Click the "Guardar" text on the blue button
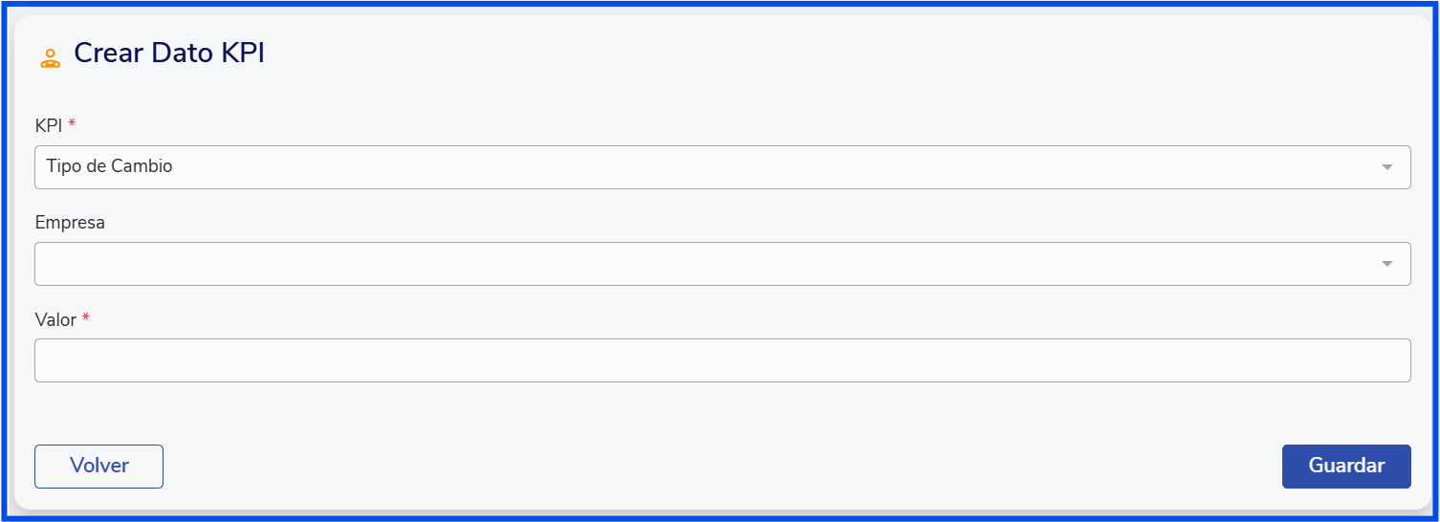 coord(1346,466)
